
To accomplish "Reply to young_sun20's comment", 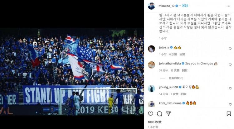I will click(183, 94).
